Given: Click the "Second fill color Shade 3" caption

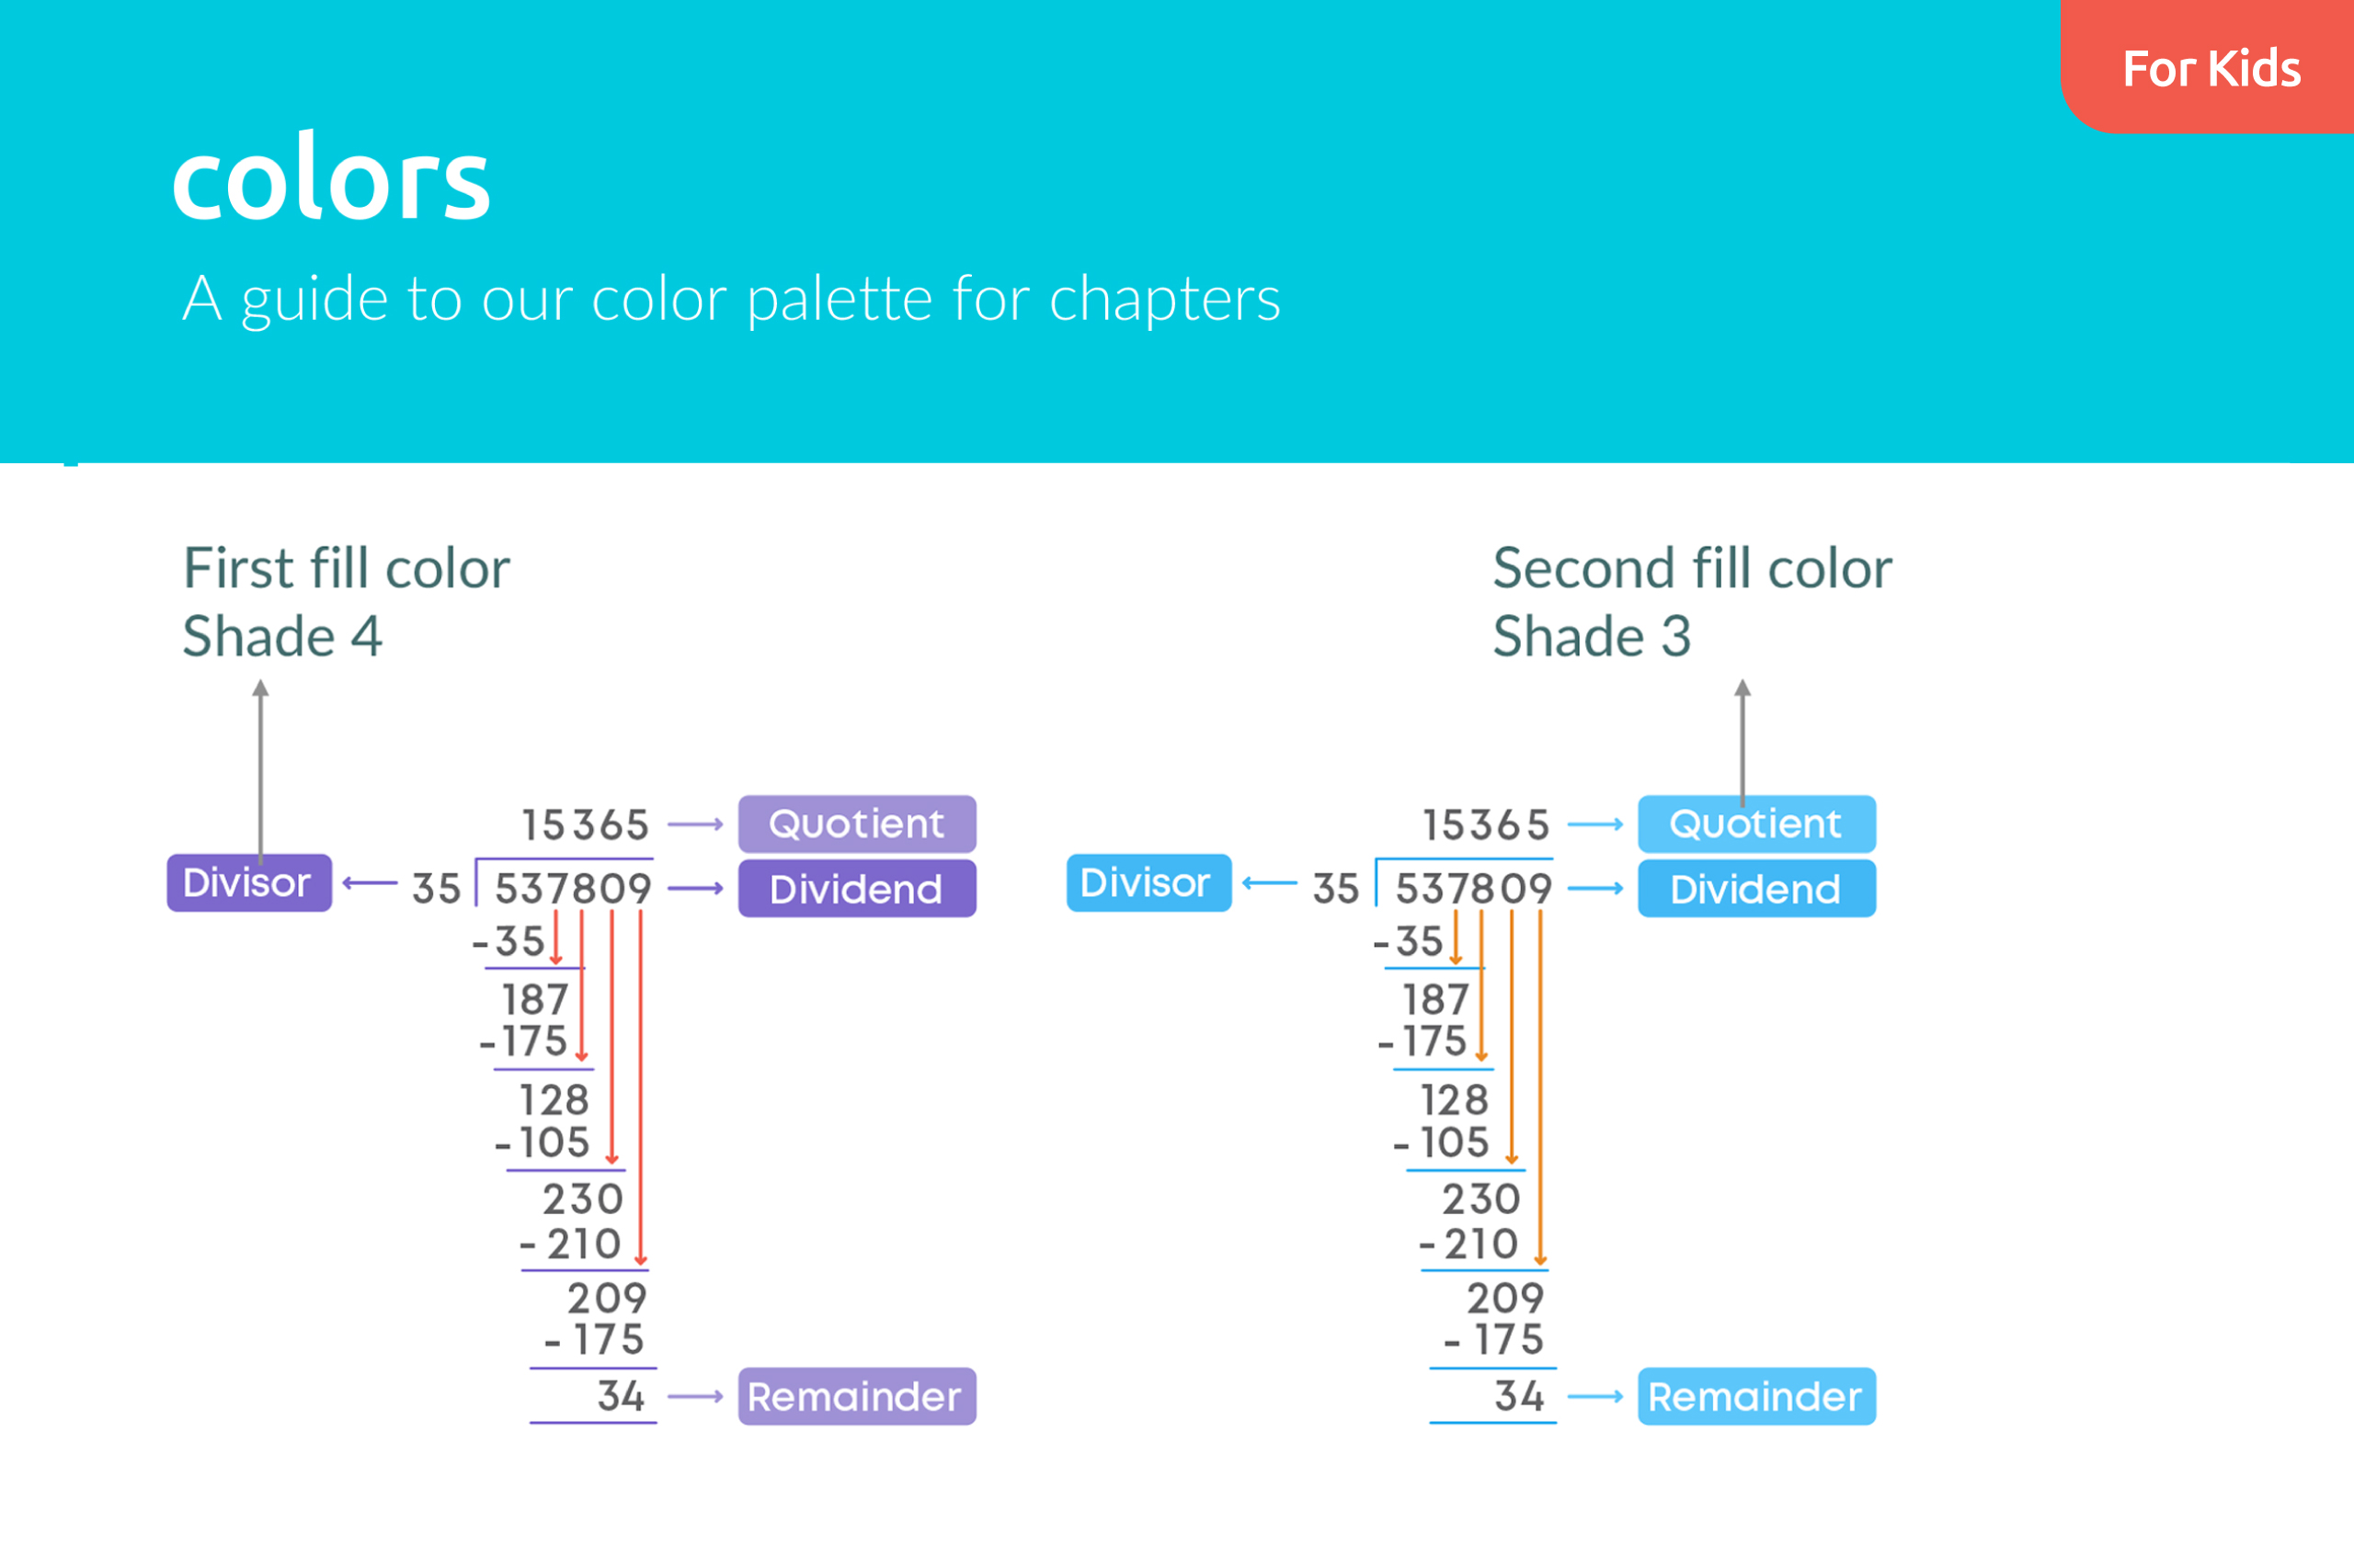Looking at the screenshot, I should coord(1692,602).
